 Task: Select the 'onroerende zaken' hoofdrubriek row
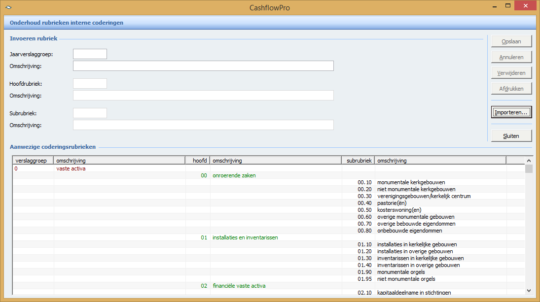[x=234, y=175]
